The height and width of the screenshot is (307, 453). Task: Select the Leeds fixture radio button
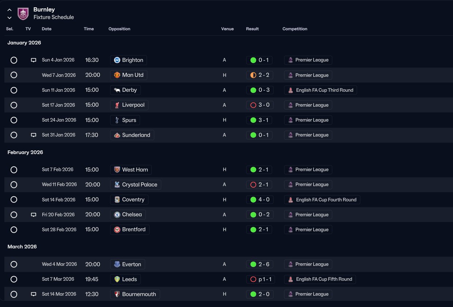click(14, 279)
